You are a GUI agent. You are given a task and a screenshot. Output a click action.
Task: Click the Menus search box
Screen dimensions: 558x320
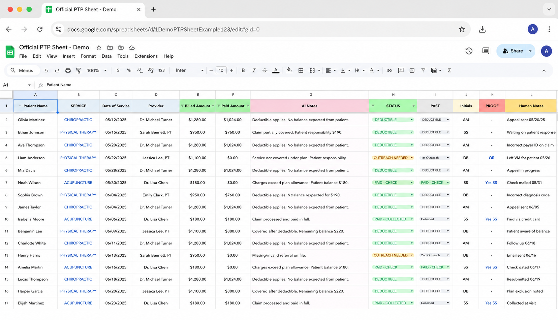tap(23, 70)
